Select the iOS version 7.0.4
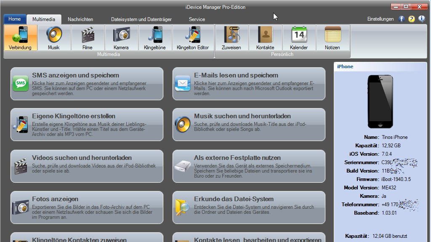 [386, 154]
